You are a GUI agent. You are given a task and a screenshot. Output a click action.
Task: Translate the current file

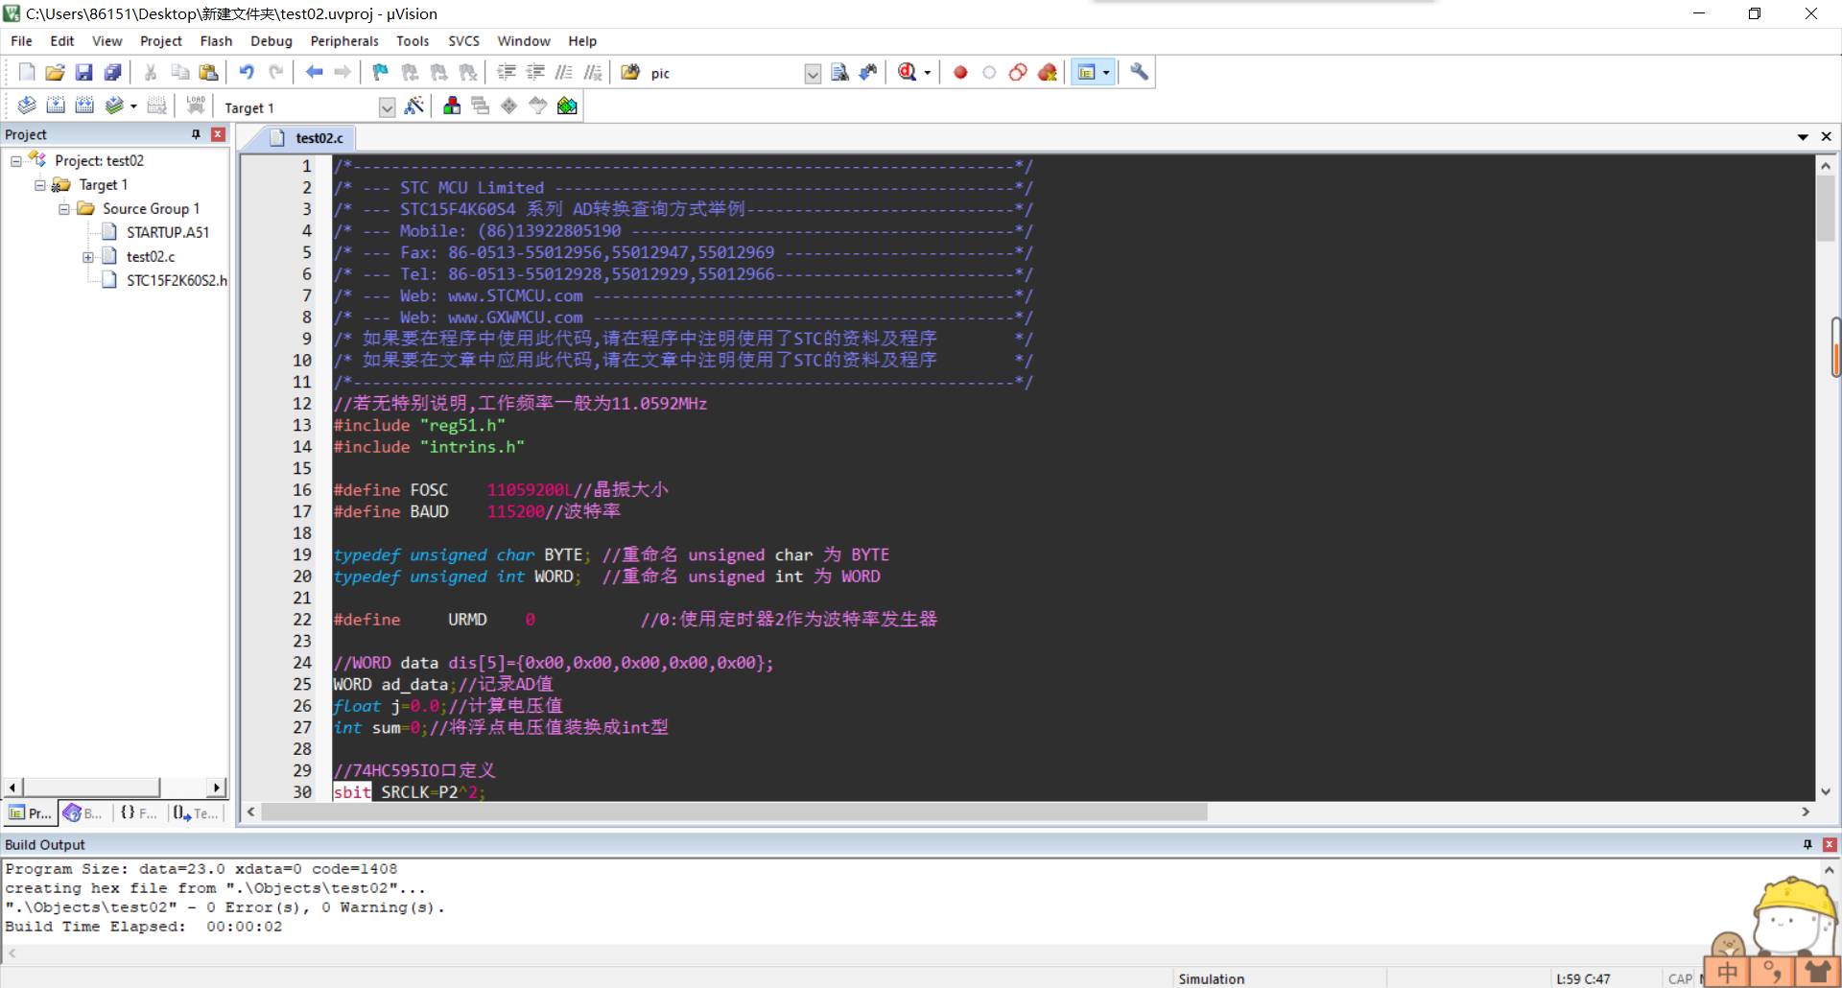pos(26,106)
